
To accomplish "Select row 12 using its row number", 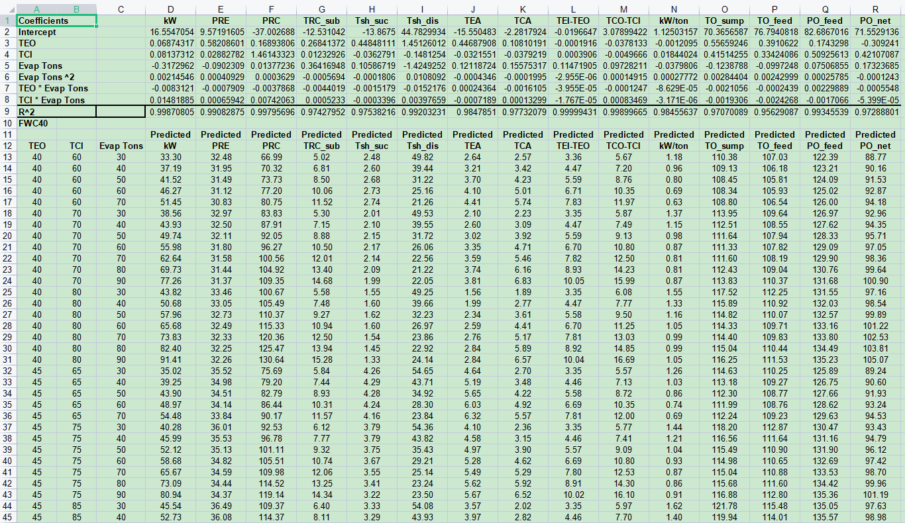I will [8, 146].
